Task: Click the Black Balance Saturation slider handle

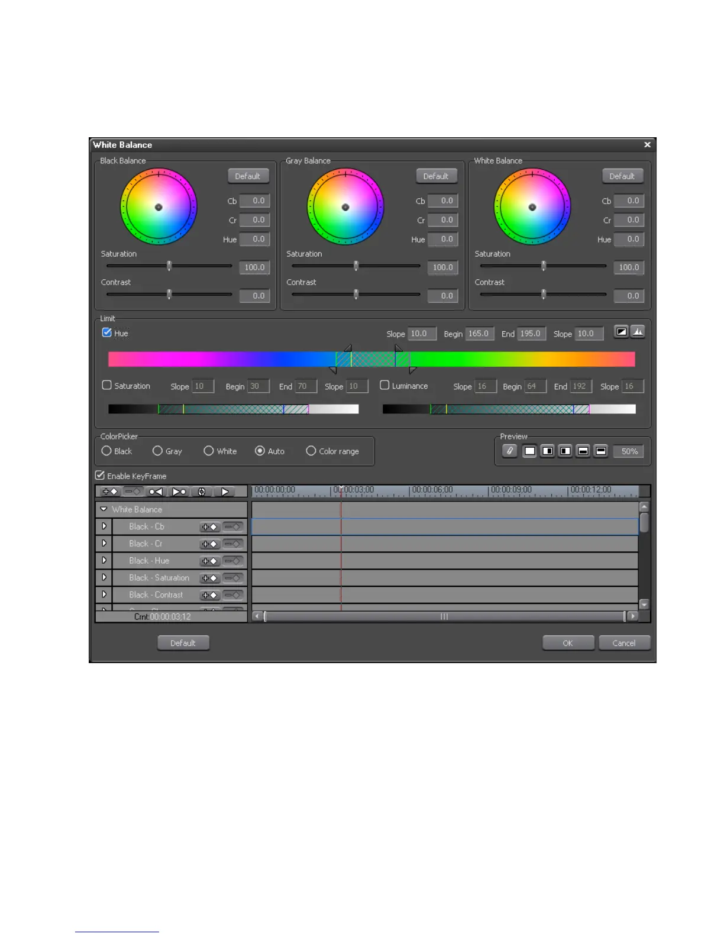Action: (x=169, y=266)
